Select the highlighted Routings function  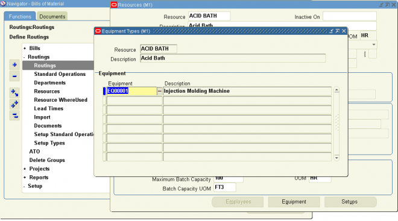click(45, 66)
